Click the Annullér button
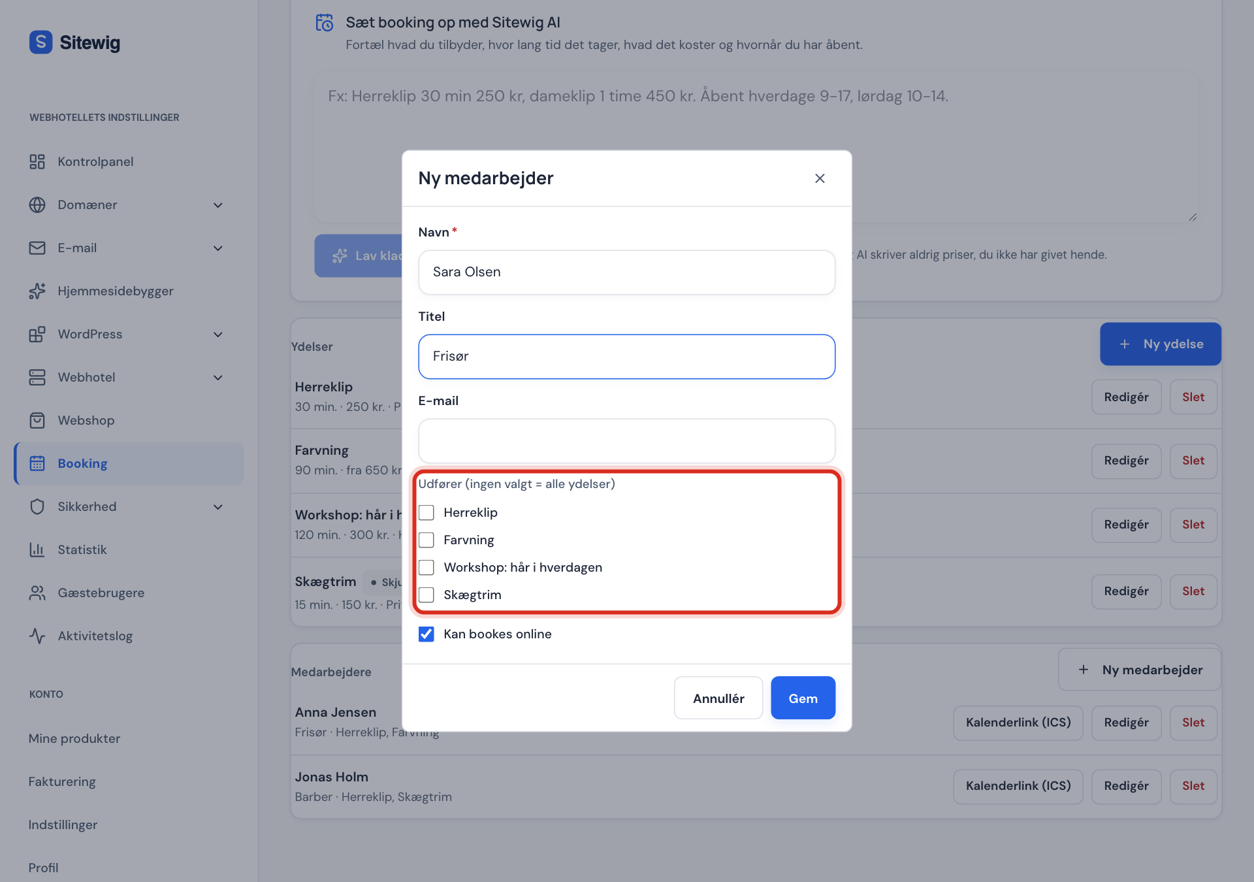This screenshot has width=1254, height=882. coord(718,698)
